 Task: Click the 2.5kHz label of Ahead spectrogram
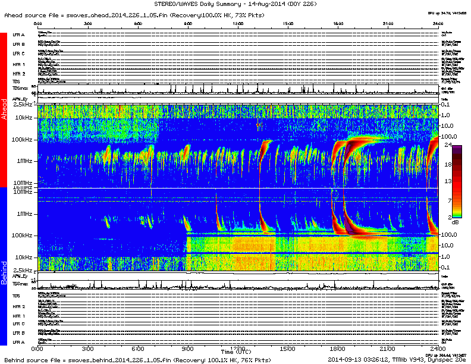[x=23, y=105]
